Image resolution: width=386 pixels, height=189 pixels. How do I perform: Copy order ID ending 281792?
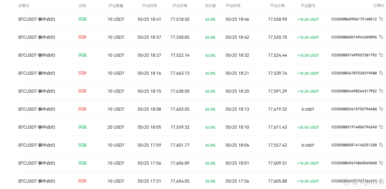coord(381,55)
